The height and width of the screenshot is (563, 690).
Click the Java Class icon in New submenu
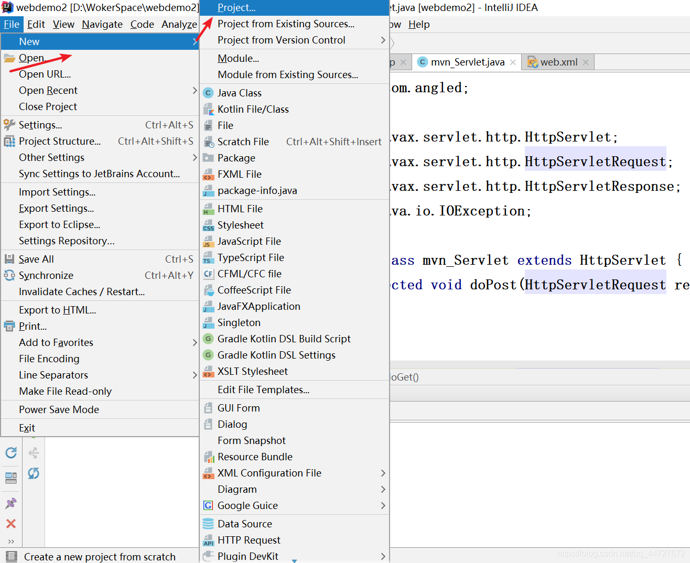click(208, 93)
